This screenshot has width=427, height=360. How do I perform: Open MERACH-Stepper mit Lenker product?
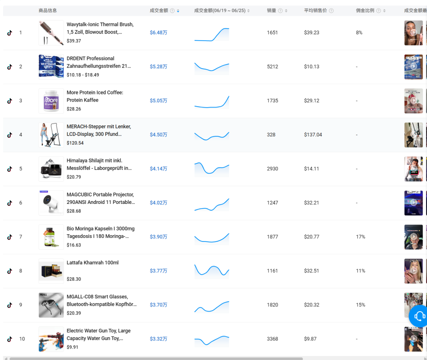pos(99,130)
